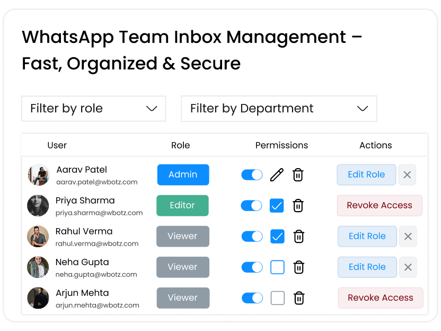Click the Role column header

coord(181,145)
